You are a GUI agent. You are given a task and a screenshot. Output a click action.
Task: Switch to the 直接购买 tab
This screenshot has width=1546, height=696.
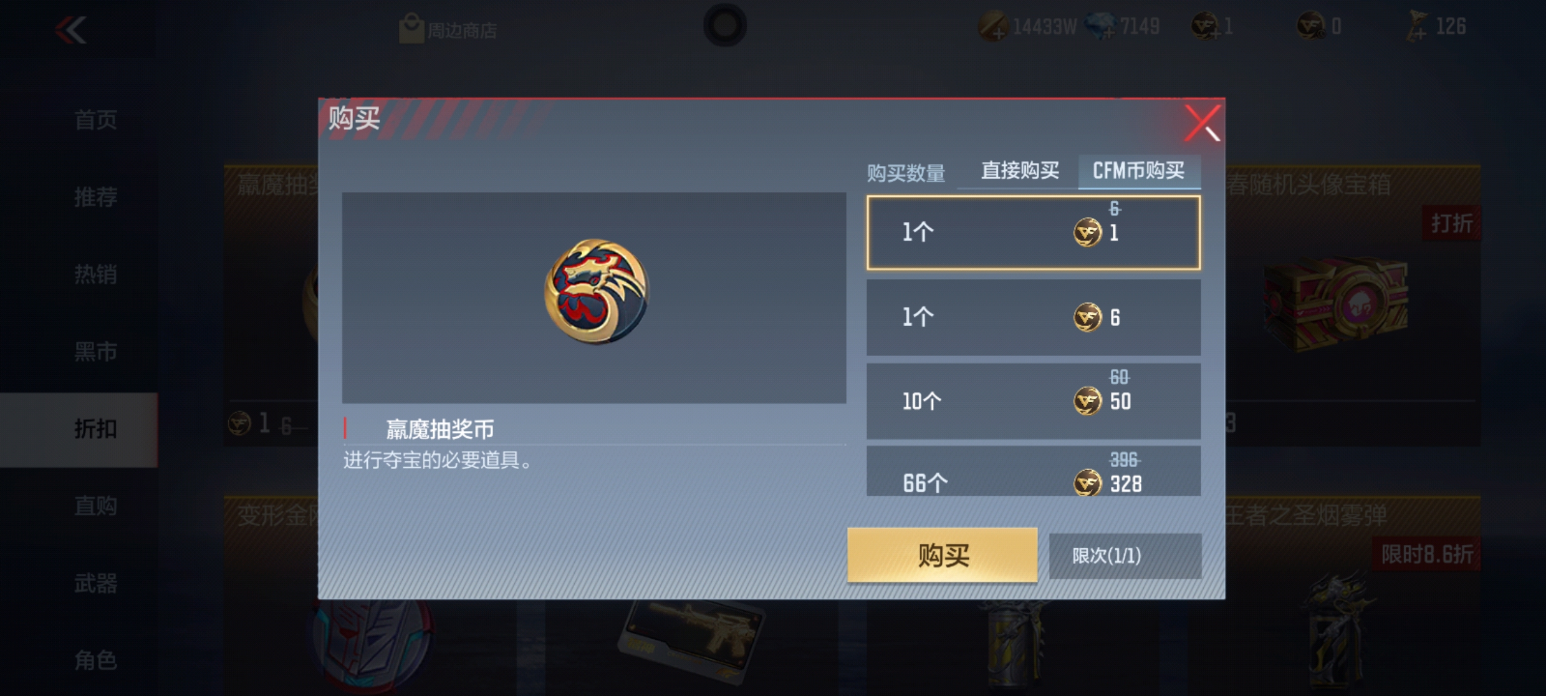click(1020, 170)
